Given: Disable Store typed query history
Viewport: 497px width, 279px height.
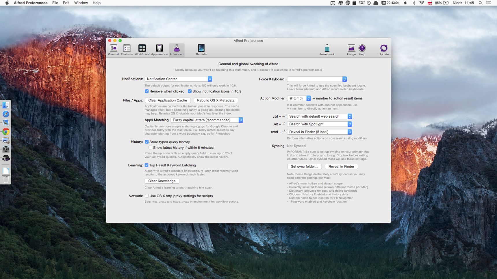Looking at the screenshot, I should pos(147,142).
